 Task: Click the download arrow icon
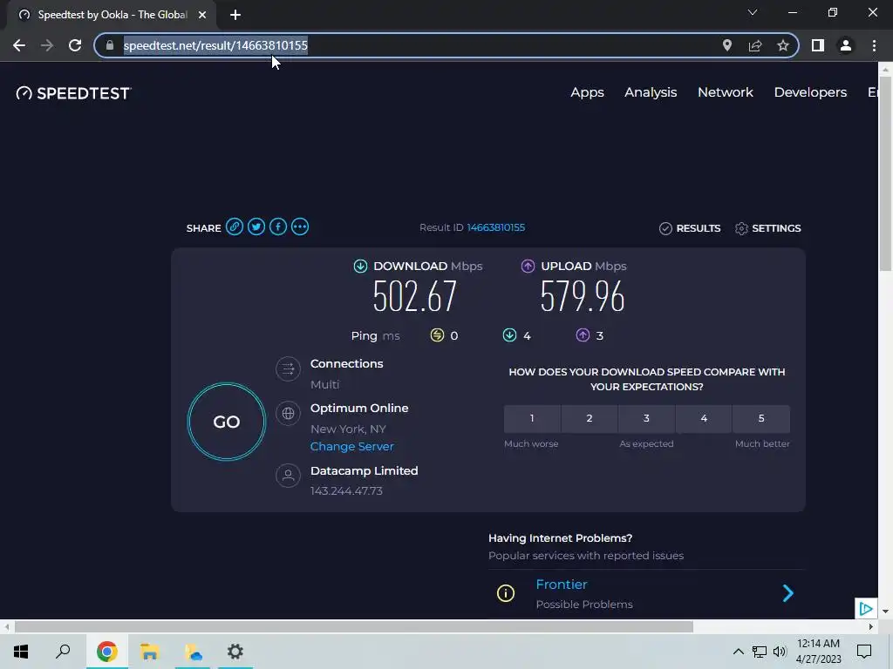[x=360, y=266]
